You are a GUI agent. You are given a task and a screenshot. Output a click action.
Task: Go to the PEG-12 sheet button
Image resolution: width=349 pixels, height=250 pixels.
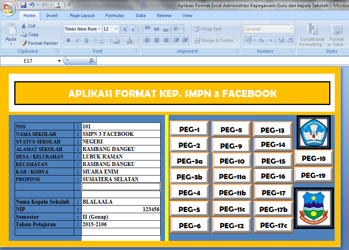coord(232,225)
